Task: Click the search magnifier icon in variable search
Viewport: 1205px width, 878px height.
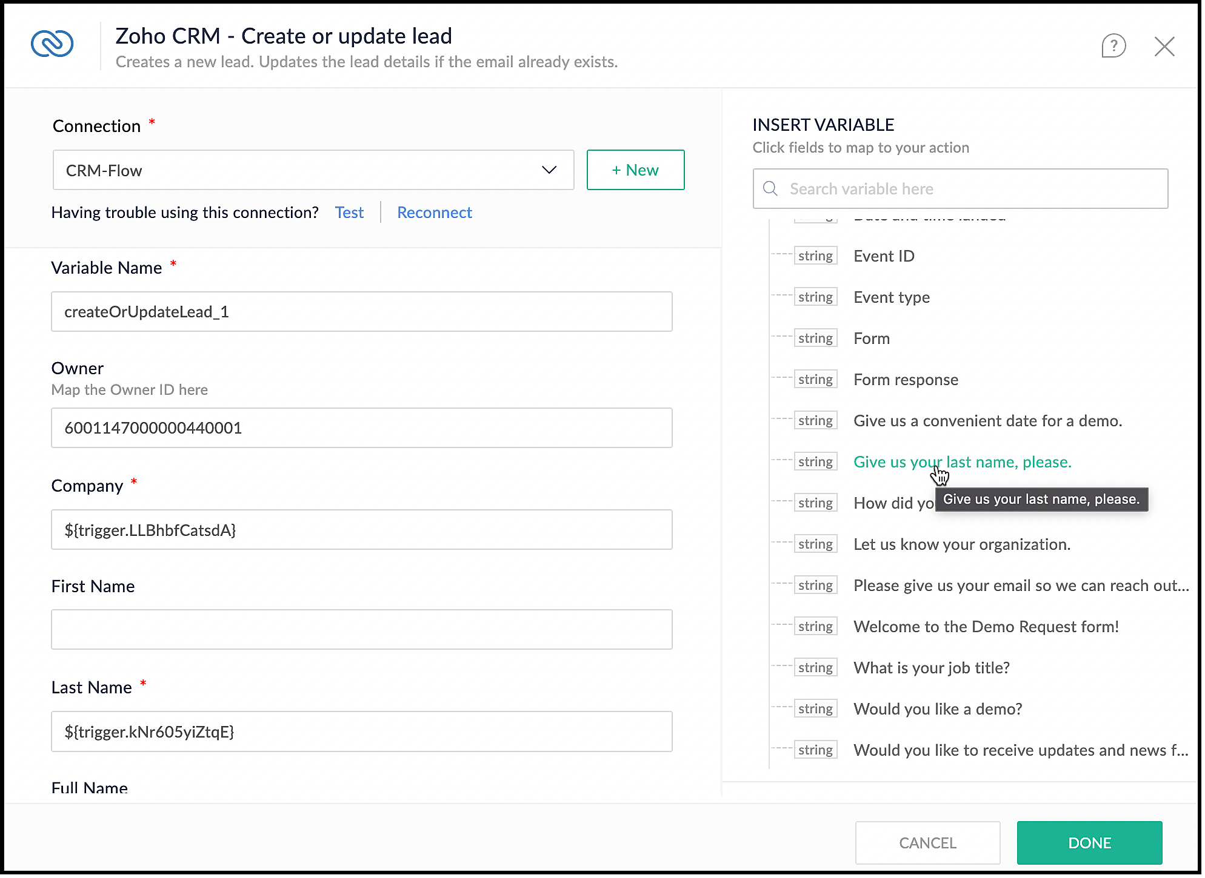Action: (x=770, y=189)
